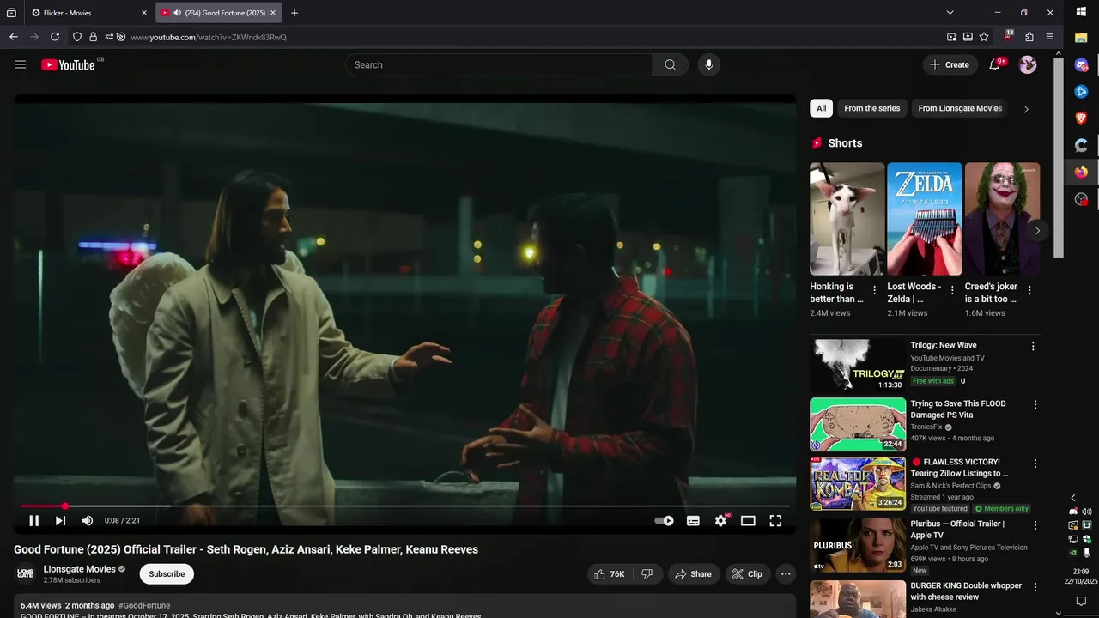Dislike the video
Image resolution: width=1099 pixels, height=618 pixels.
point(647,574)
